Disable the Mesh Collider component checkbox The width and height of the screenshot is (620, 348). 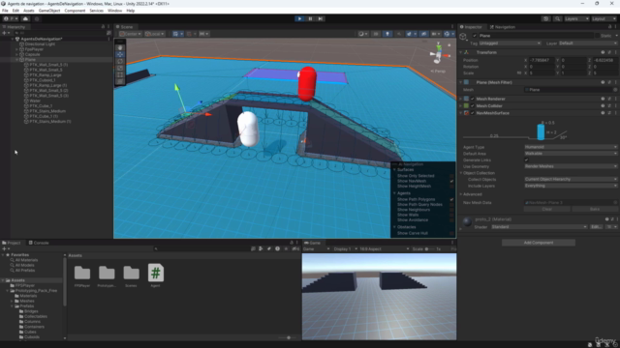[x=473, y=105]
